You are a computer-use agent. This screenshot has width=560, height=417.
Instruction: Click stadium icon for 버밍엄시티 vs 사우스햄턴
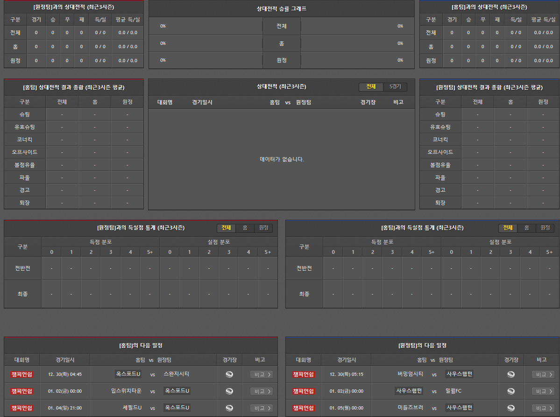[510, 374]
